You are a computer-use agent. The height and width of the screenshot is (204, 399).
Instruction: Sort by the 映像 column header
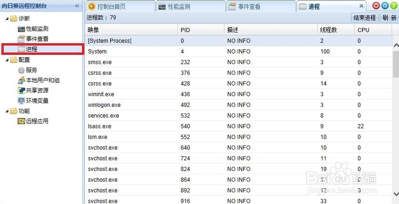131,30
